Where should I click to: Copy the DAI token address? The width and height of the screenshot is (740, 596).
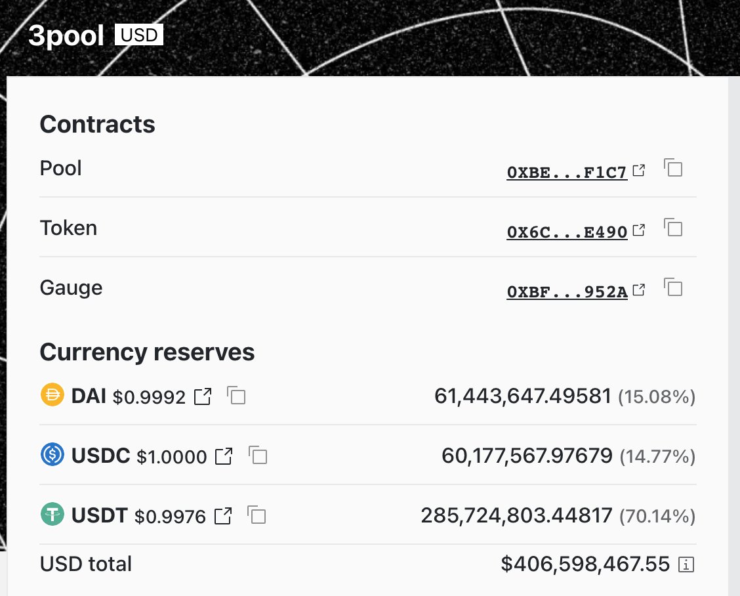tap(236, 395)
